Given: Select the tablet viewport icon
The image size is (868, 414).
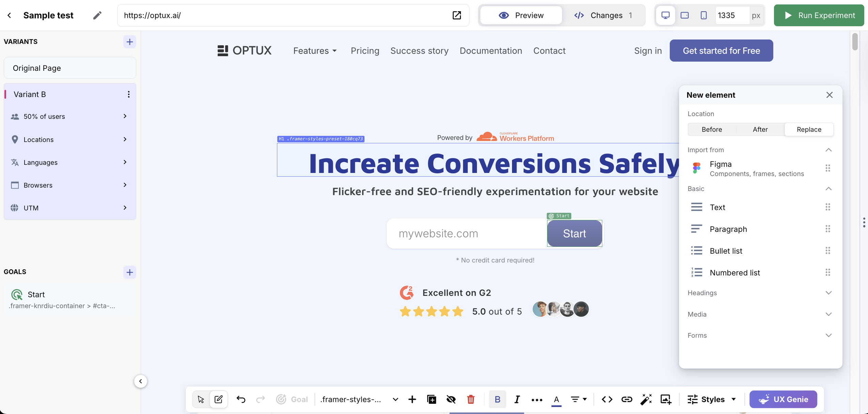Looking at the screenshot, I should 684,15.
